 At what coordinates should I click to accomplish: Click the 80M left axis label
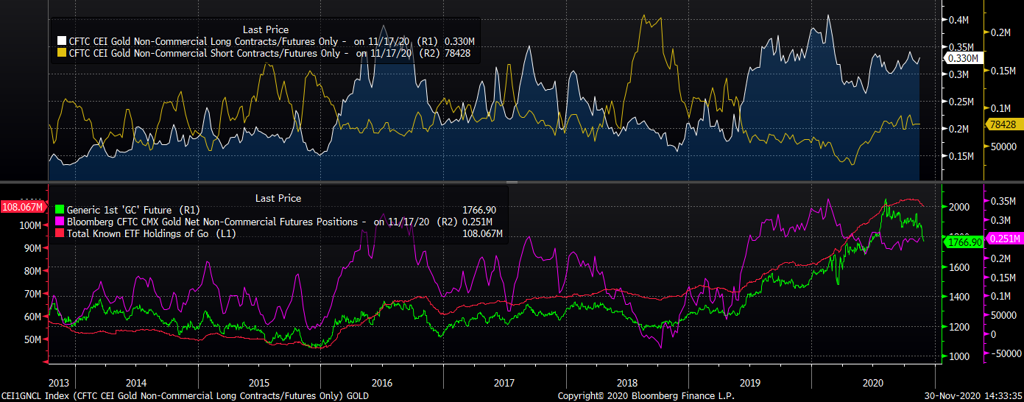click(32, 271)
